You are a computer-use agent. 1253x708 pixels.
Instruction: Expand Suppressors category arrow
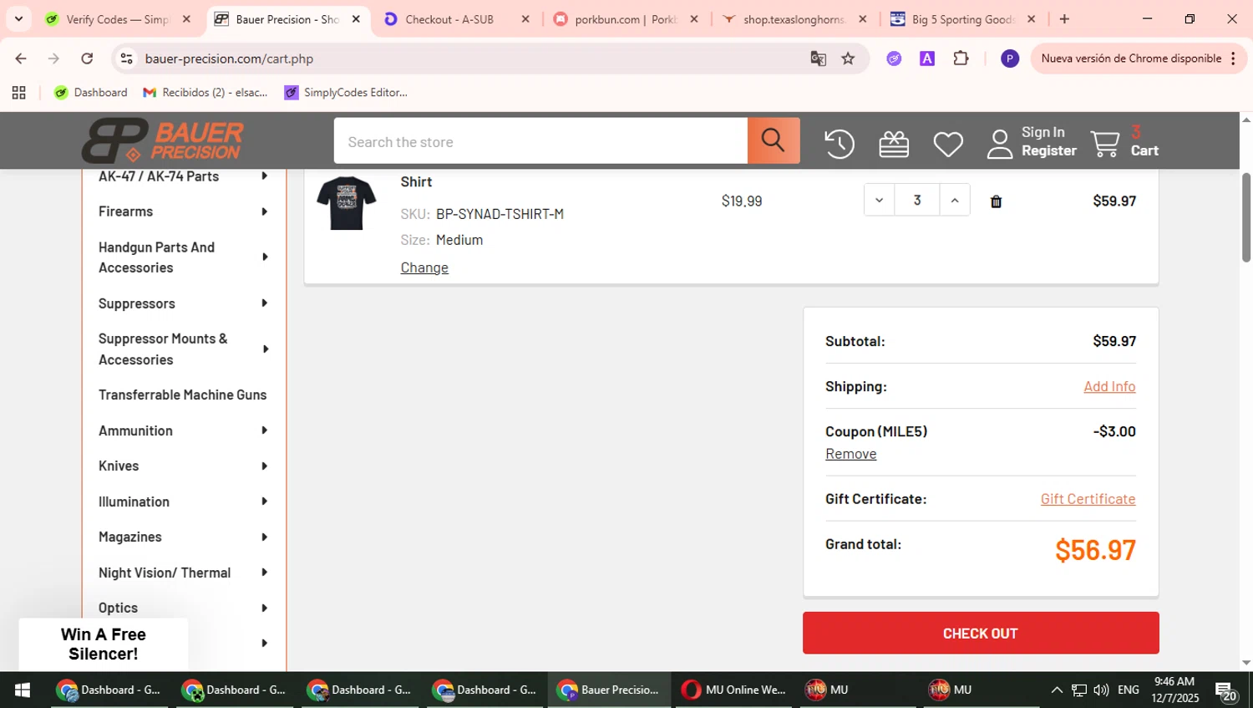tap(264, 303)
